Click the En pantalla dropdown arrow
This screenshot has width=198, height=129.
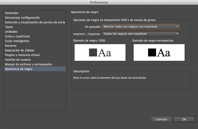177,26
